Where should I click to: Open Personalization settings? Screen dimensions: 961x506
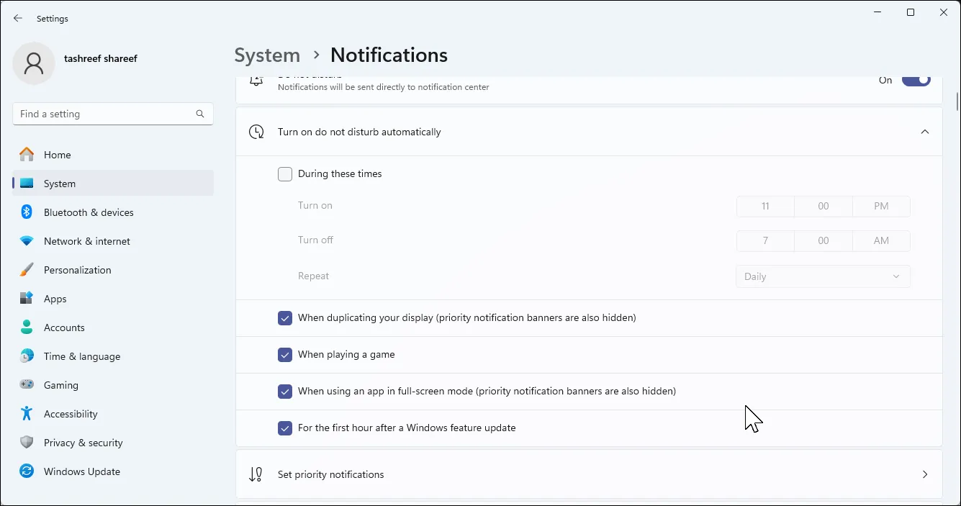(x=77, y=269)
